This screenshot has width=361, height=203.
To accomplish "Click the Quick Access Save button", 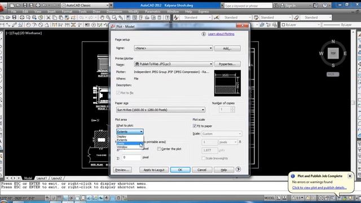I will click(25, 5).
